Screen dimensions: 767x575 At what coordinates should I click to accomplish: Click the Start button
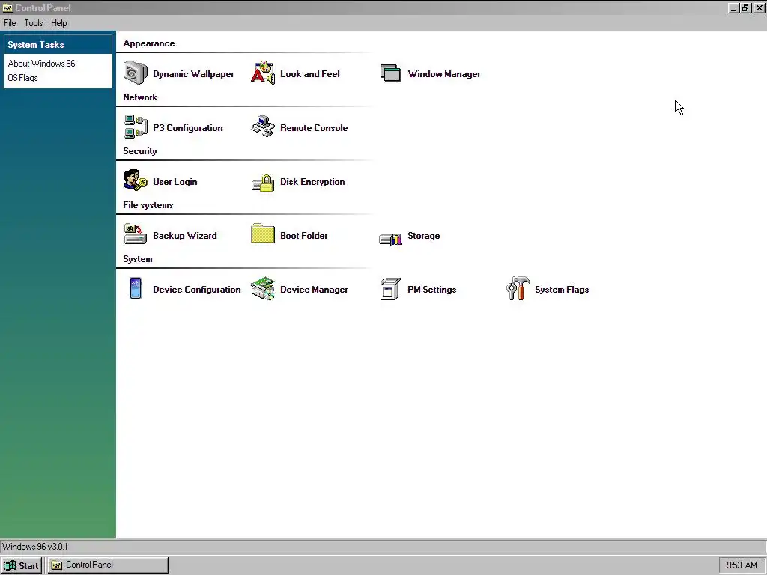coord(22,565)
